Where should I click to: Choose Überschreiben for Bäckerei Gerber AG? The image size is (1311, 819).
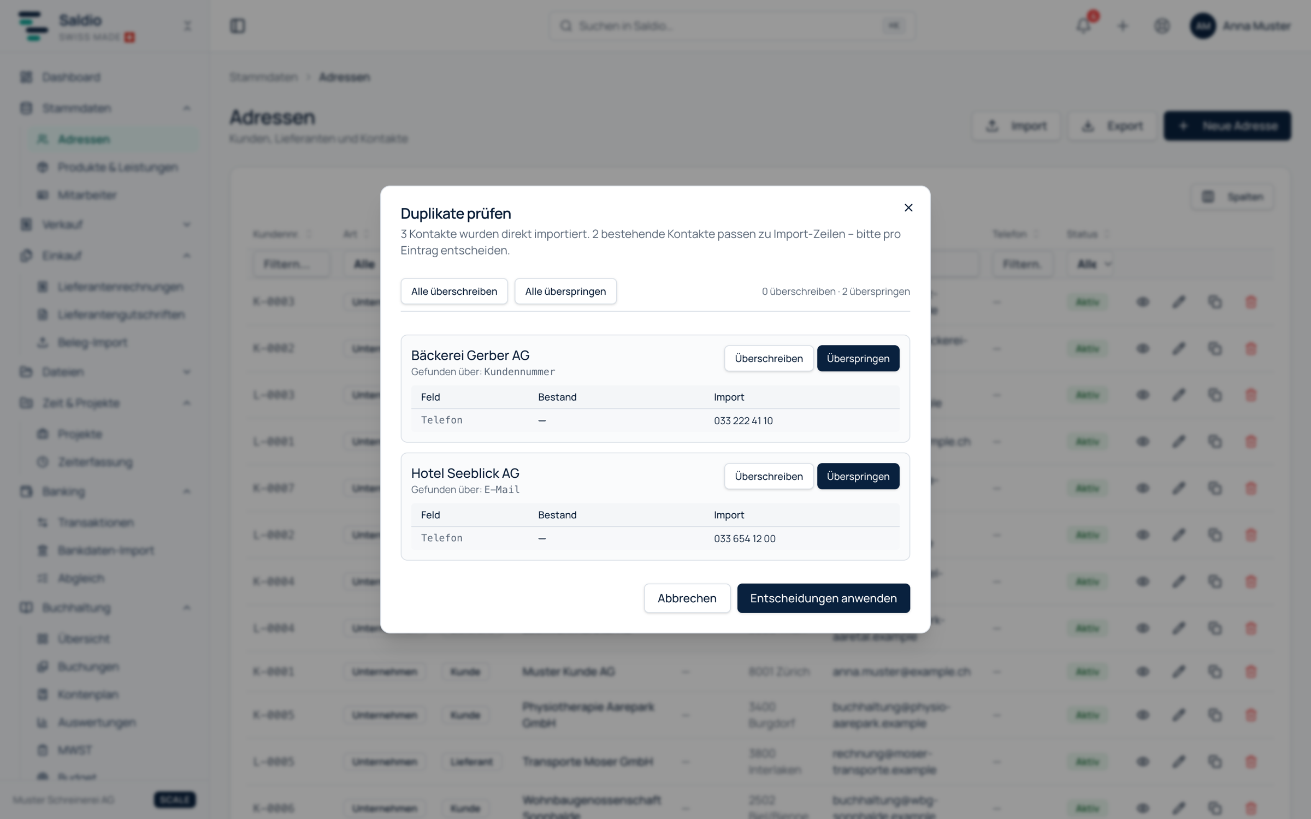coord(769,358)
